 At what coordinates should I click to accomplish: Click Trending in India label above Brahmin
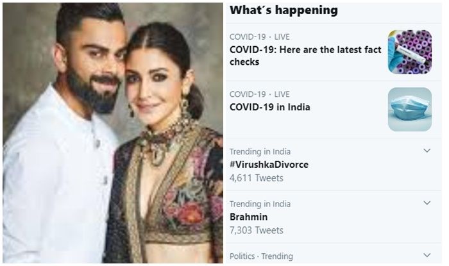tap(260, 204)
